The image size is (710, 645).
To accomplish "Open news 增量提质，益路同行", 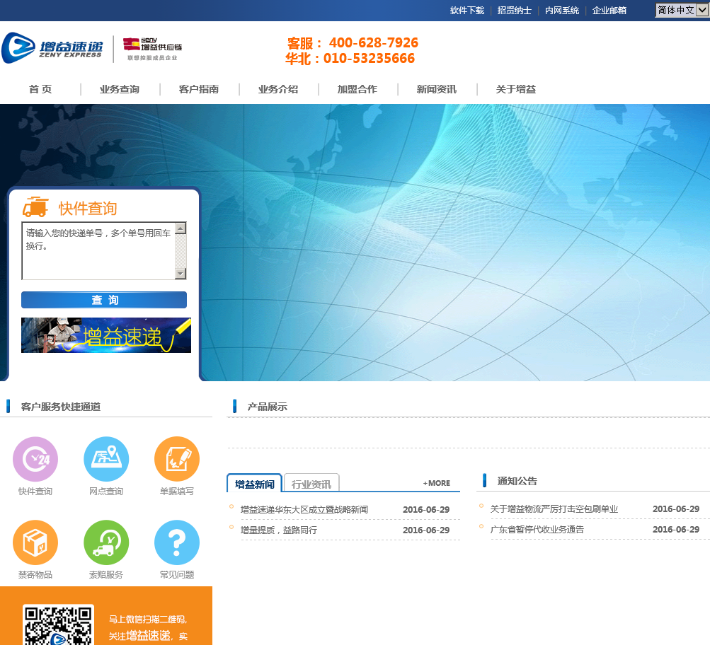I will 279,530.
